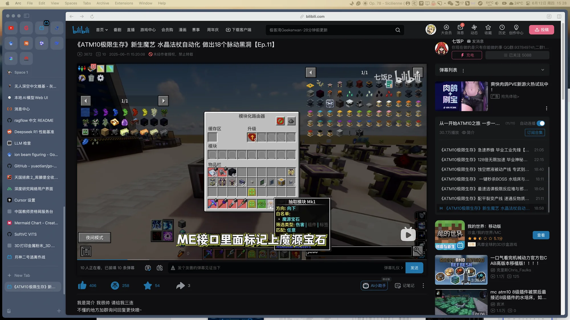This screenshot has width=570, height=320.
Task: Open ABOVE AND BEYOND REFRESH video thumbnail
Action: tap(461, 270)
